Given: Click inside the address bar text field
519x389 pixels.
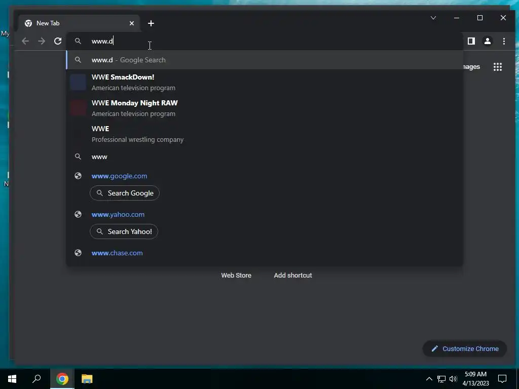Looking at the screenshot, I should 265,41.
